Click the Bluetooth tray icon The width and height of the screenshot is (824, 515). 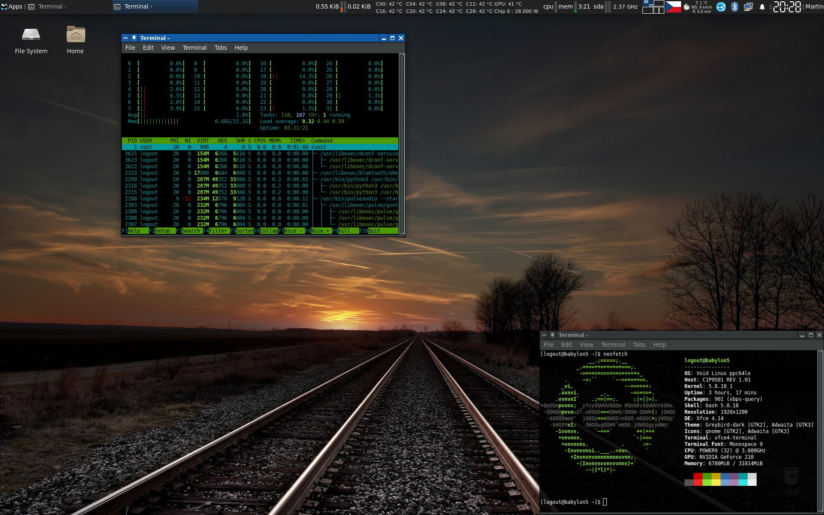point(734,6)
